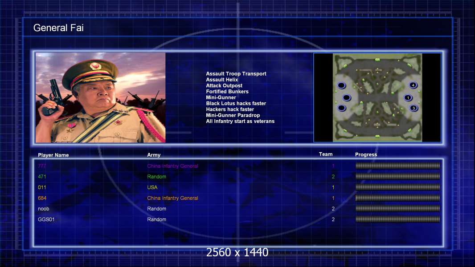Click team number in noob's row

click(333, 209)
